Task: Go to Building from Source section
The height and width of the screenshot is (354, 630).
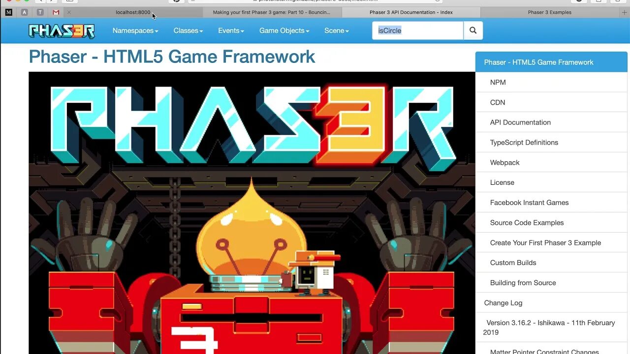Action: (551, 283)
